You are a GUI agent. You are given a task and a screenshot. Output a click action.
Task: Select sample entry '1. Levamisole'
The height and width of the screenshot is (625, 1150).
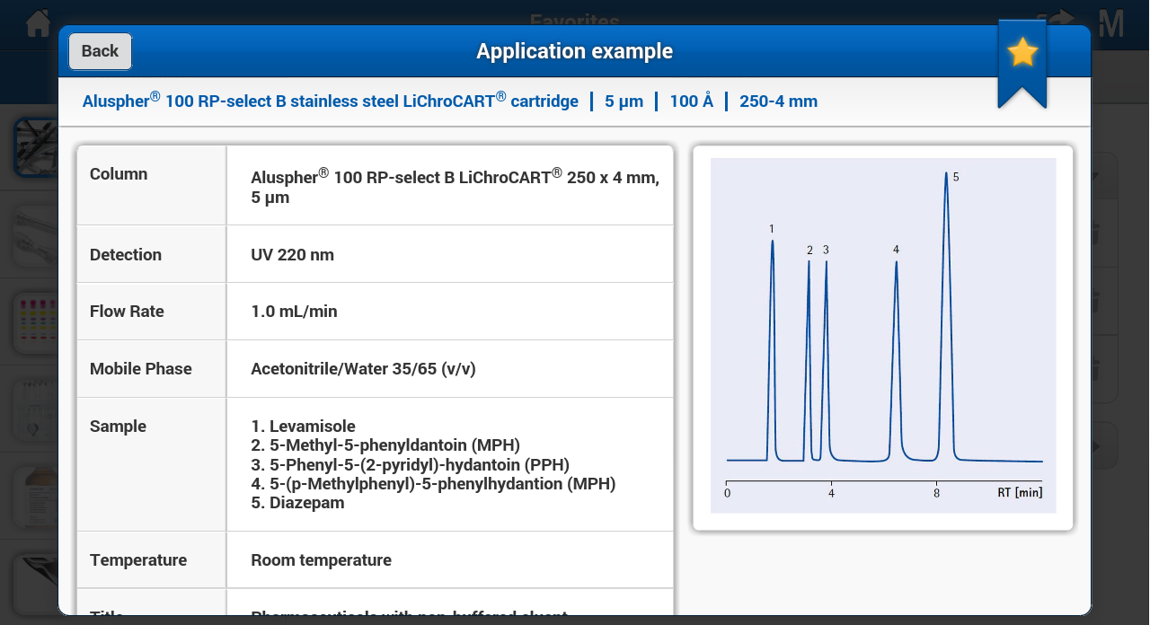tap(304, 427)
